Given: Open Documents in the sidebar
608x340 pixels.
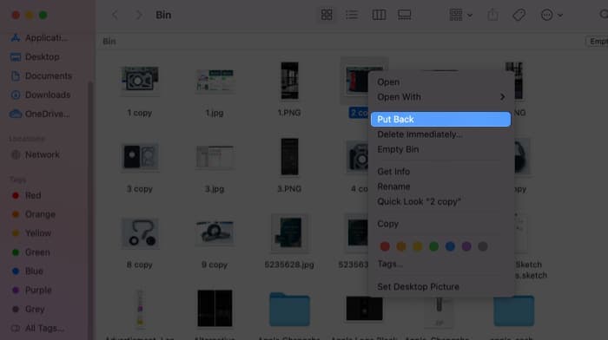Looking at the screenshot, I should (42, 76).
